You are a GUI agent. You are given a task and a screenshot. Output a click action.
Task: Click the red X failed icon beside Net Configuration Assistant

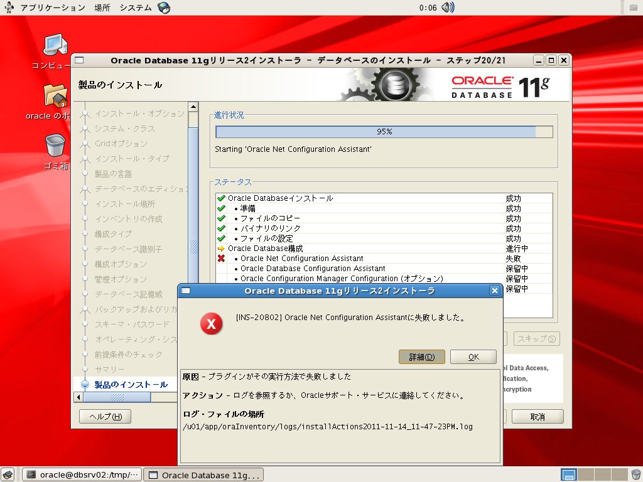click(x=221, y=258)
